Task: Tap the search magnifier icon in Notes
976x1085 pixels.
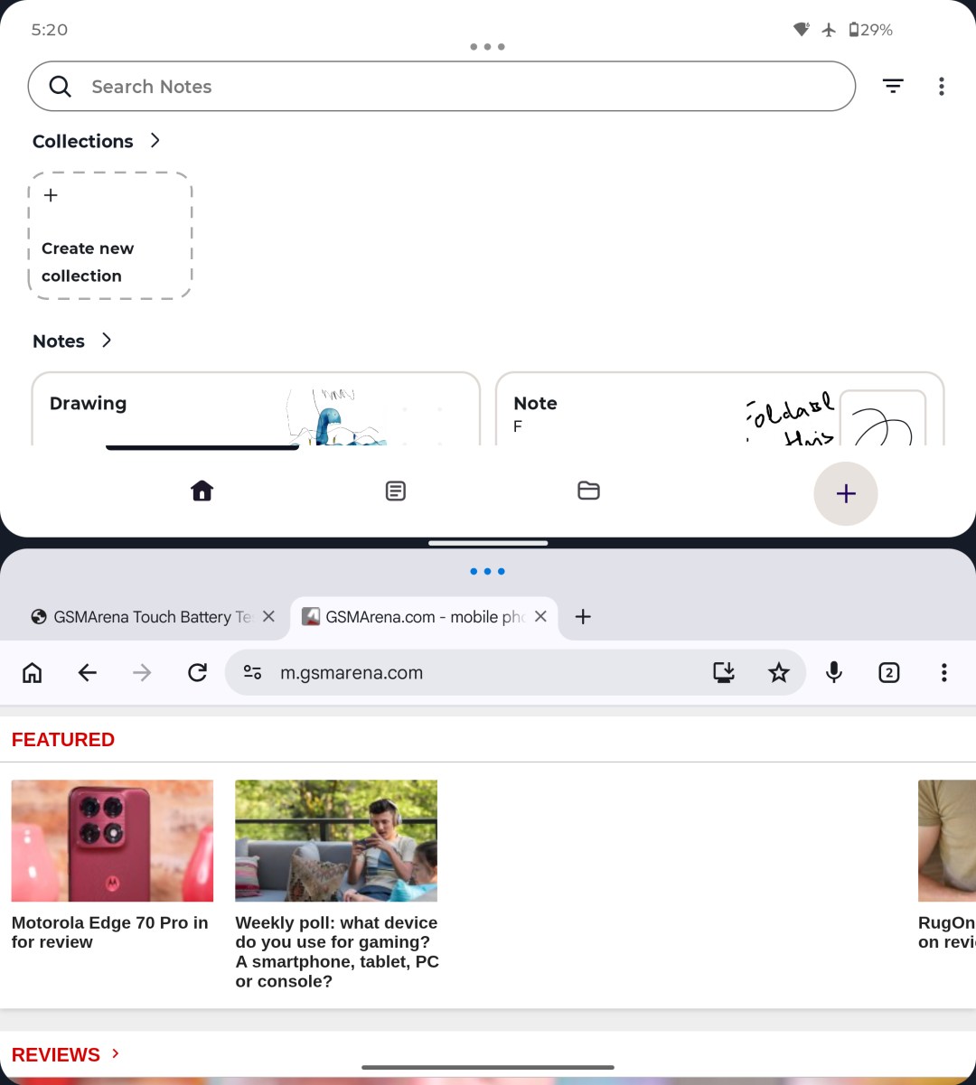Action: coord(61,86)
